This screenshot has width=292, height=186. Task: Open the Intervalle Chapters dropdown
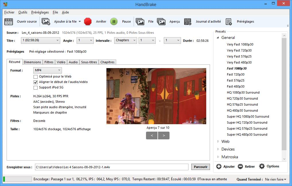pos(126,40)
